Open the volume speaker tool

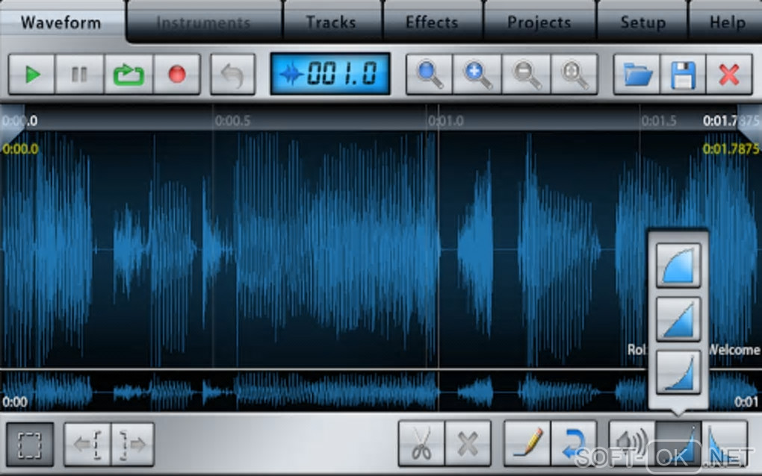coord(632,443)
